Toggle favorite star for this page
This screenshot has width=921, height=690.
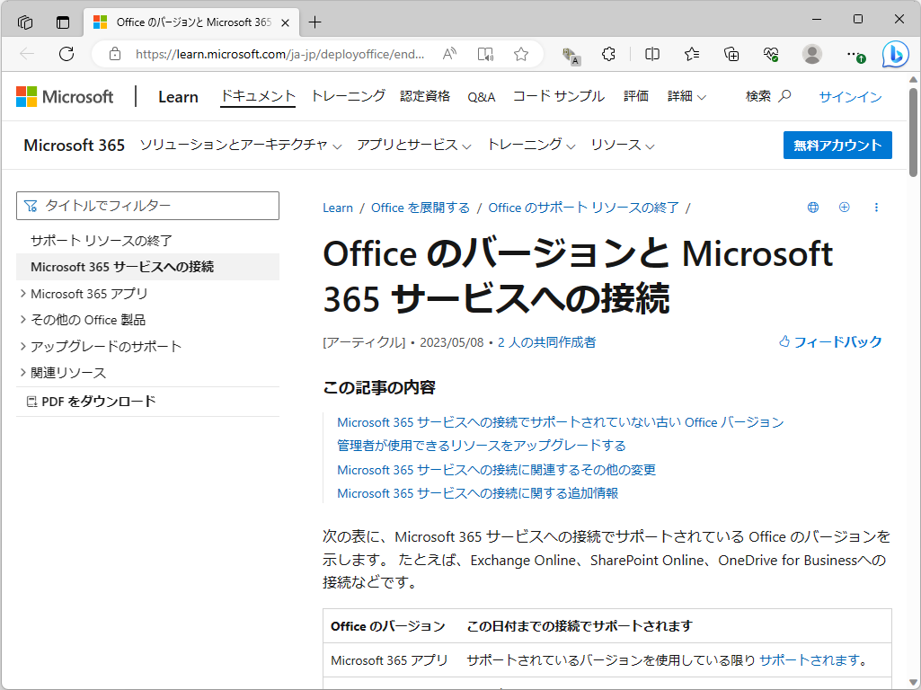point(520,54)
